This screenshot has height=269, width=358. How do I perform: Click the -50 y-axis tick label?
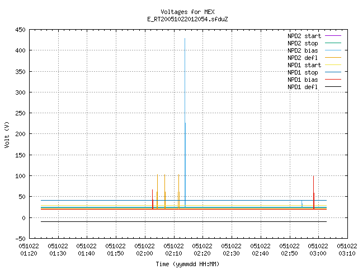click(20, 239)
